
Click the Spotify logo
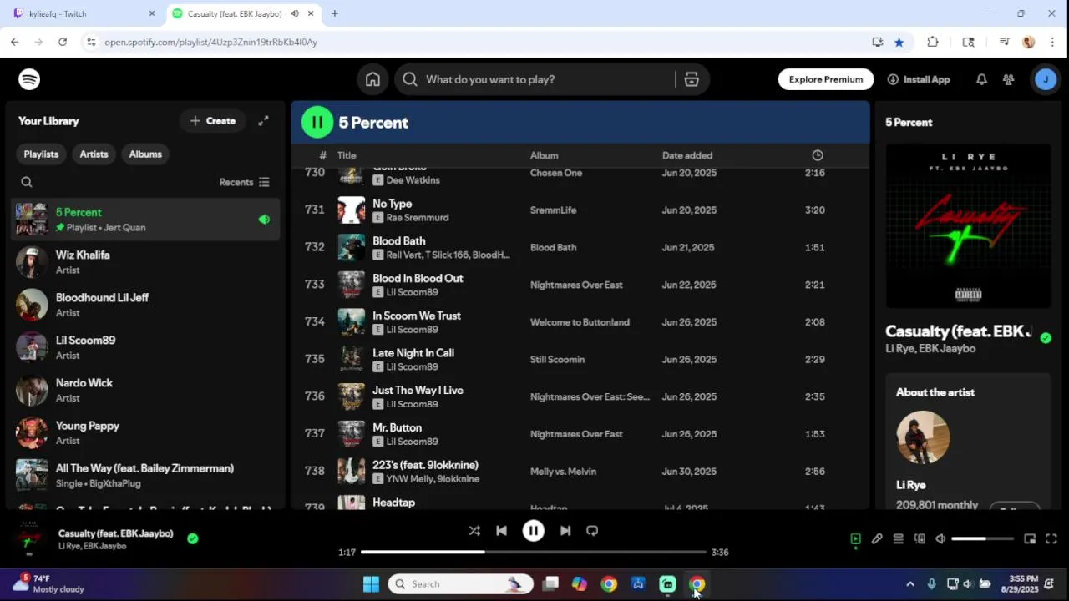point(29,79)
